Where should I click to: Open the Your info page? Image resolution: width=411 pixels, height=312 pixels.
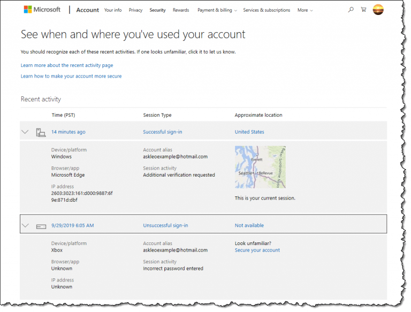113,10
